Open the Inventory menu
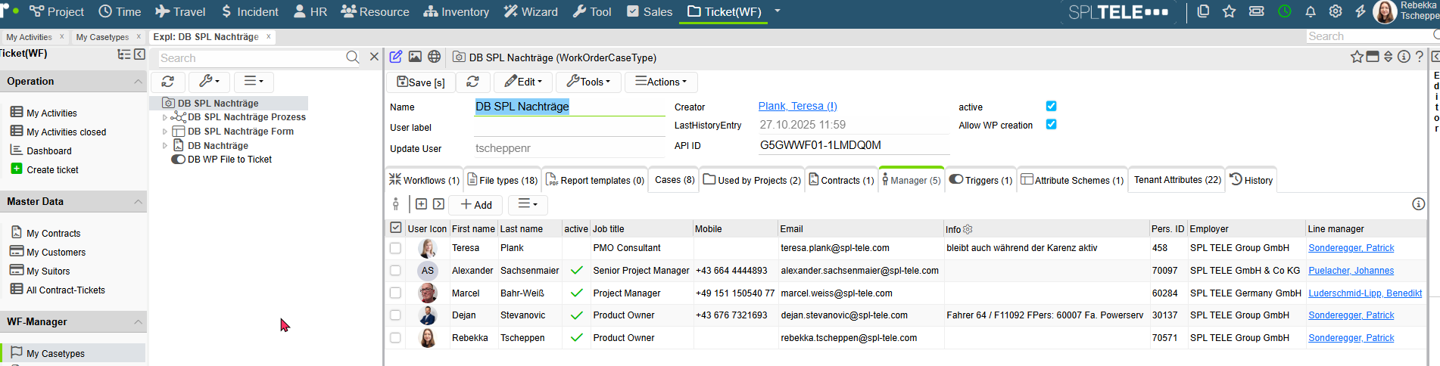 457,12
